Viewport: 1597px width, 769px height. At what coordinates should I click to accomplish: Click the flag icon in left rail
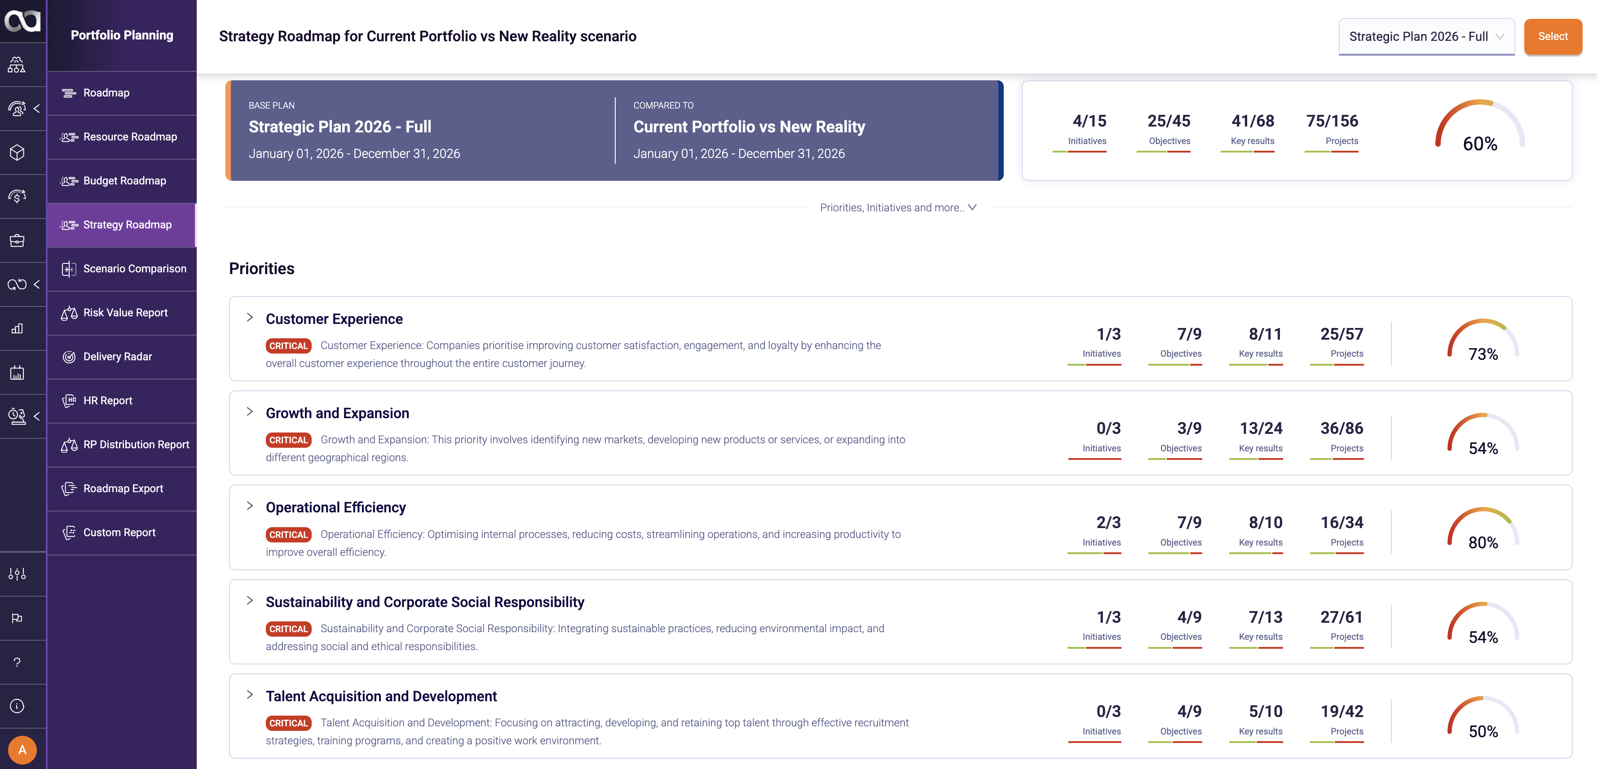point(18,618)
